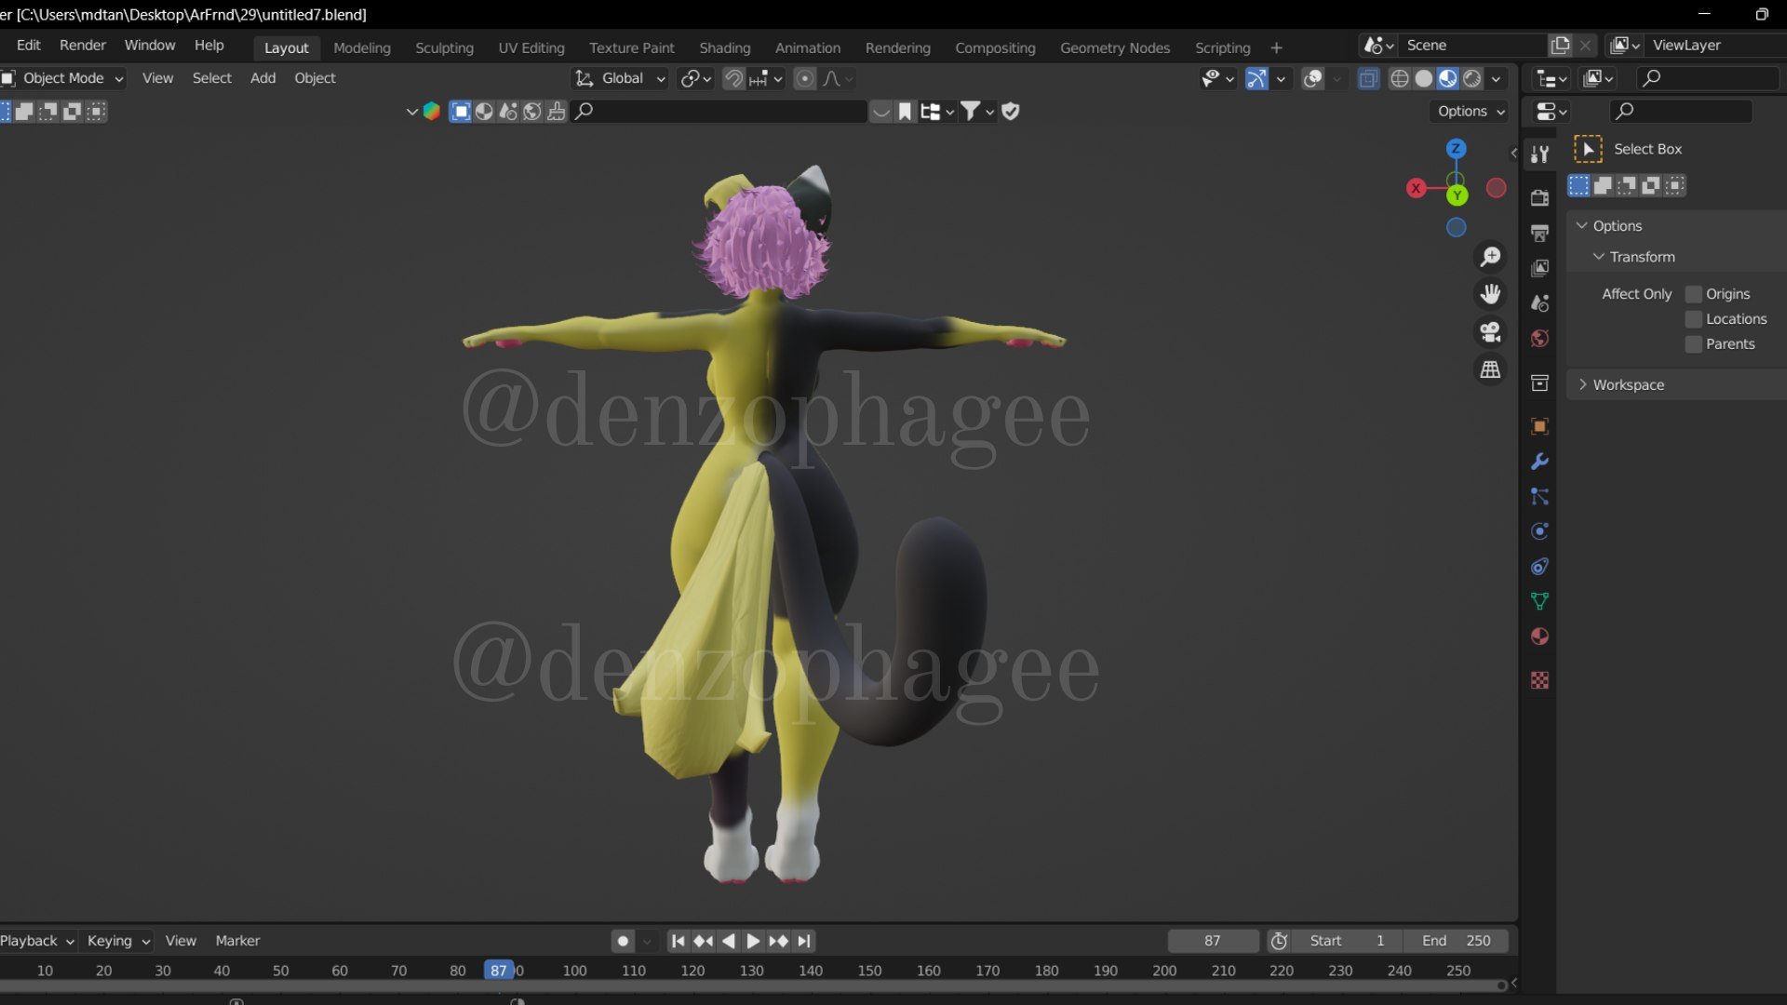
Task: Open the Material properties tab icon
Action: (x=1539, y=636)
